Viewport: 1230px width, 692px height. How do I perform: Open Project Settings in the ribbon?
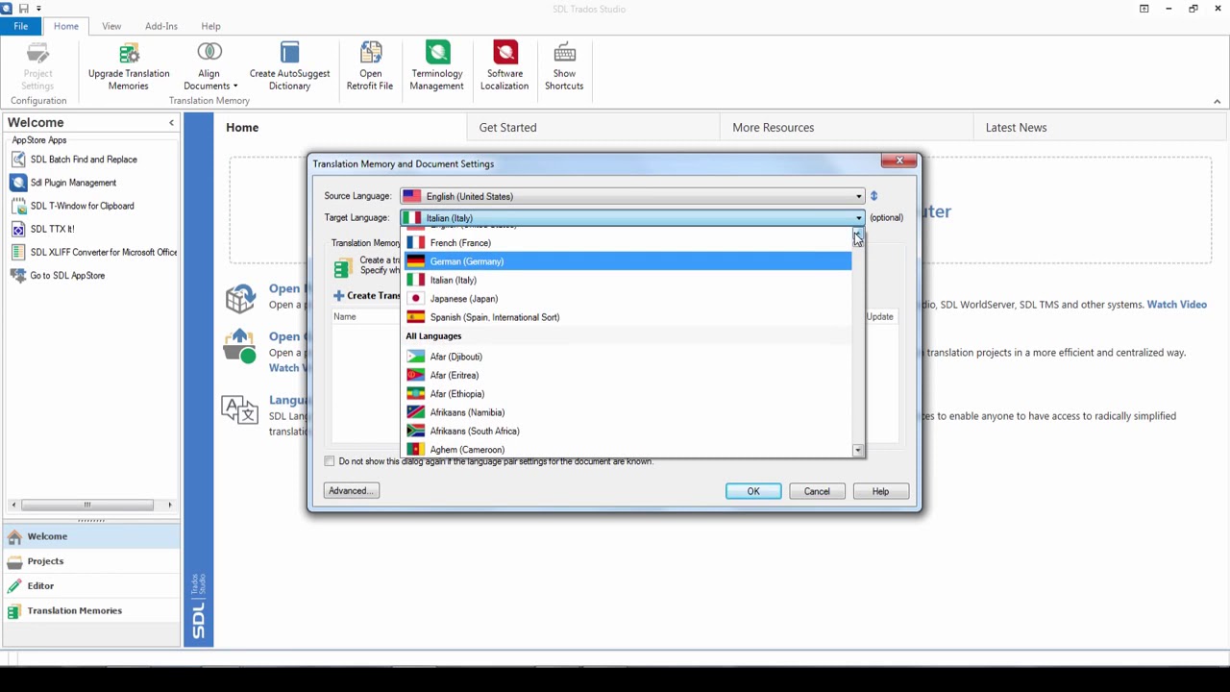(x=37, y=66)
